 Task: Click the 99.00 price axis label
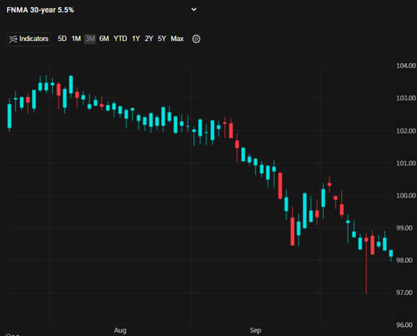404,228
